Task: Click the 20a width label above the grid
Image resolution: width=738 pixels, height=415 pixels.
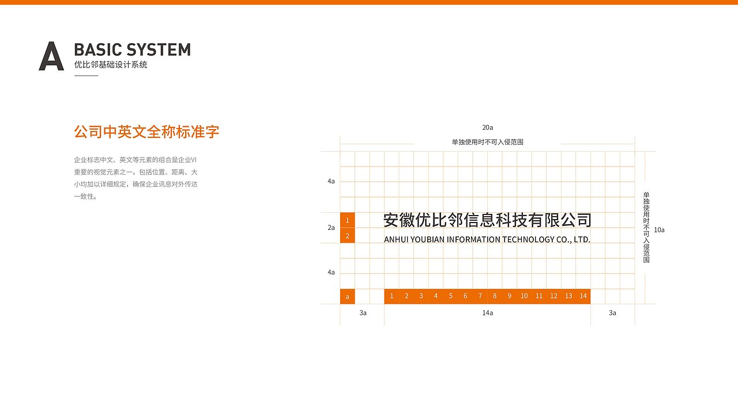Action: 488,127
